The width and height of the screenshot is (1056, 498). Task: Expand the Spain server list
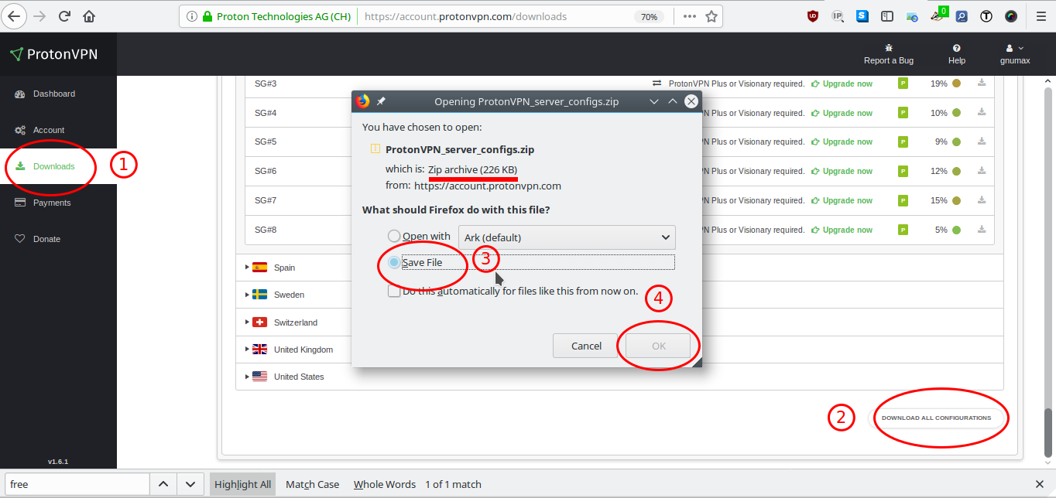(248, 267)
